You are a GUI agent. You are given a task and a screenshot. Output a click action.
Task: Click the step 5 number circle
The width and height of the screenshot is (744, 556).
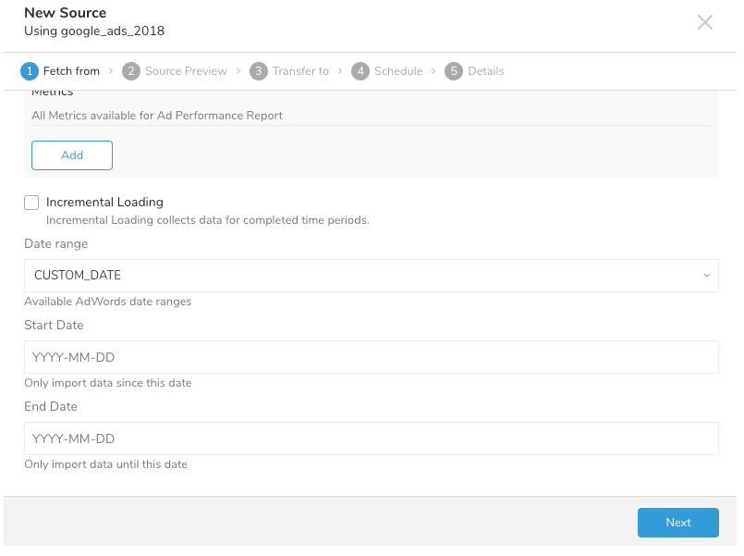453,71
